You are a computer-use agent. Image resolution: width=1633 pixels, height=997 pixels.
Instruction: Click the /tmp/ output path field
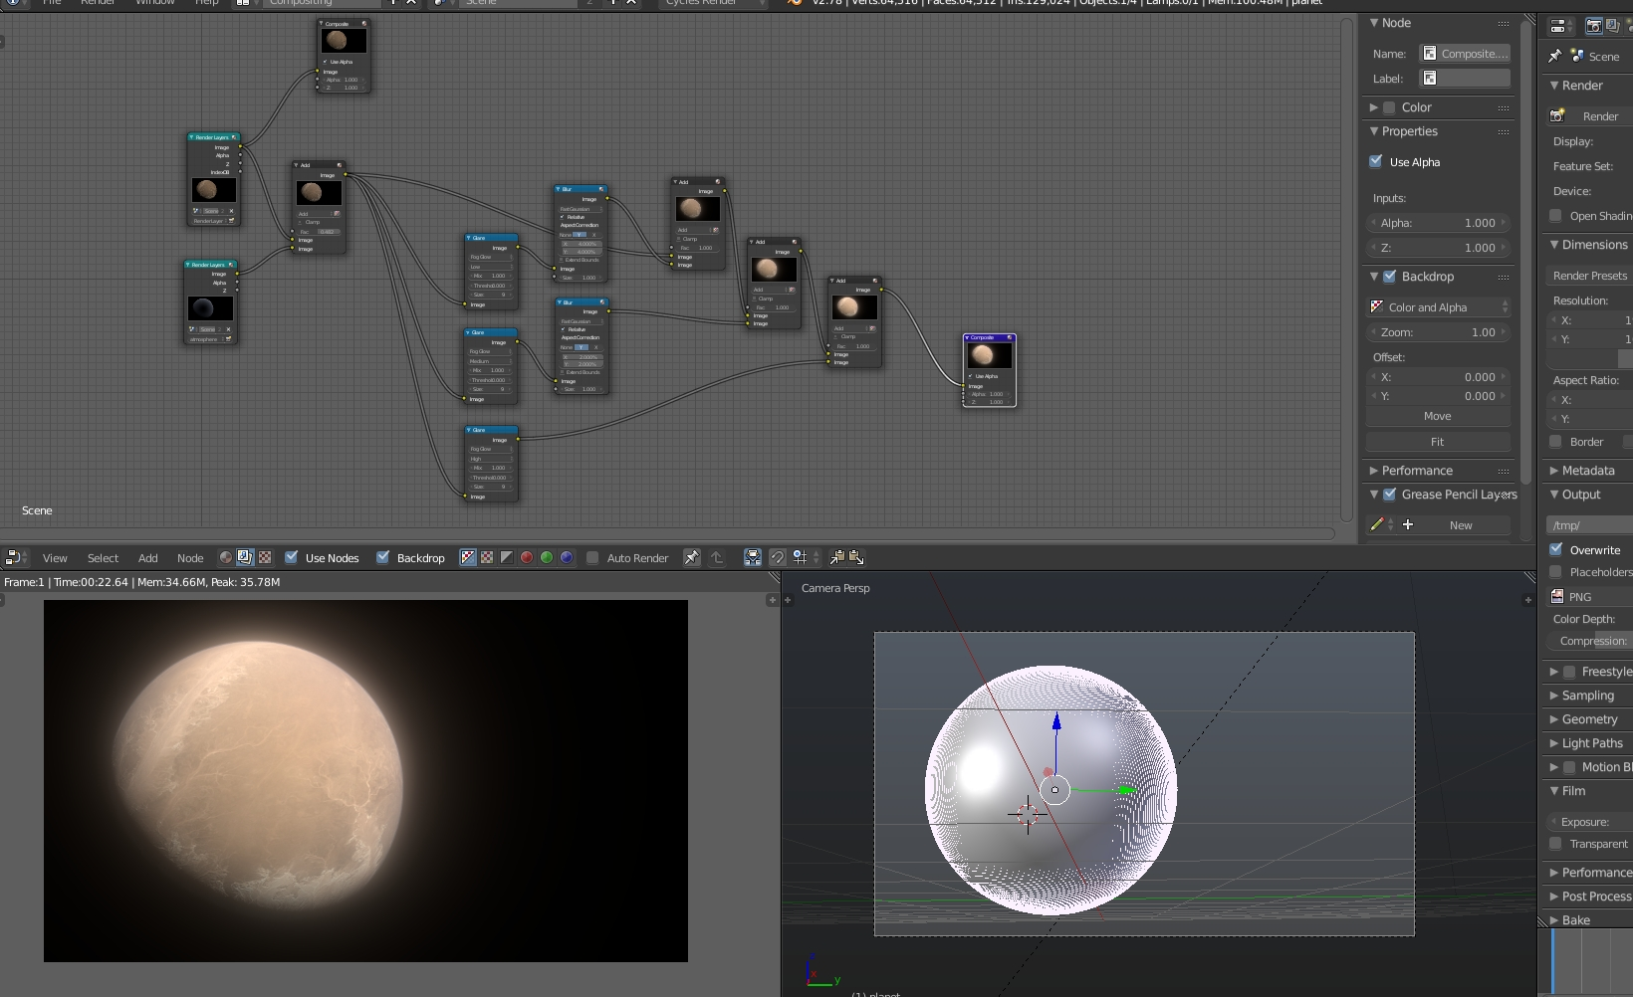pyautogui.click(x=1590, y=525)
